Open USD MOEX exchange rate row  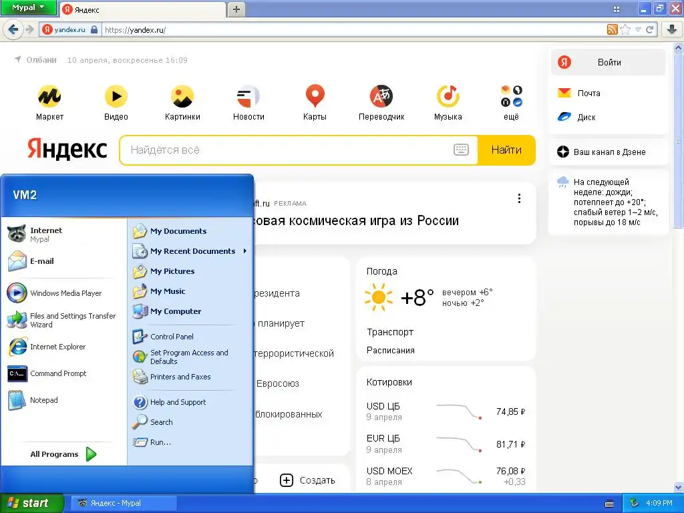click(446, 476)
